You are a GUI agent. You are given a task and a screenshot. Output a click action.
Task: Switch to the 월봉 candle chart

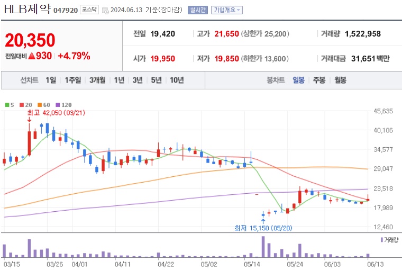click(x=340, y=80)
